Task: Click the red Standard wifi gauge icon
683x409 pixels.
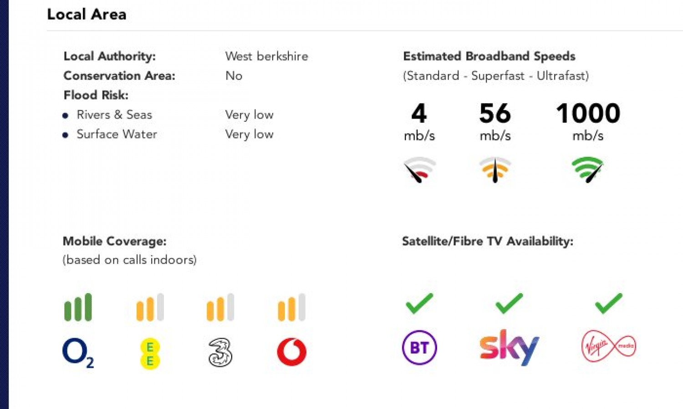Action: click(419, 170)
